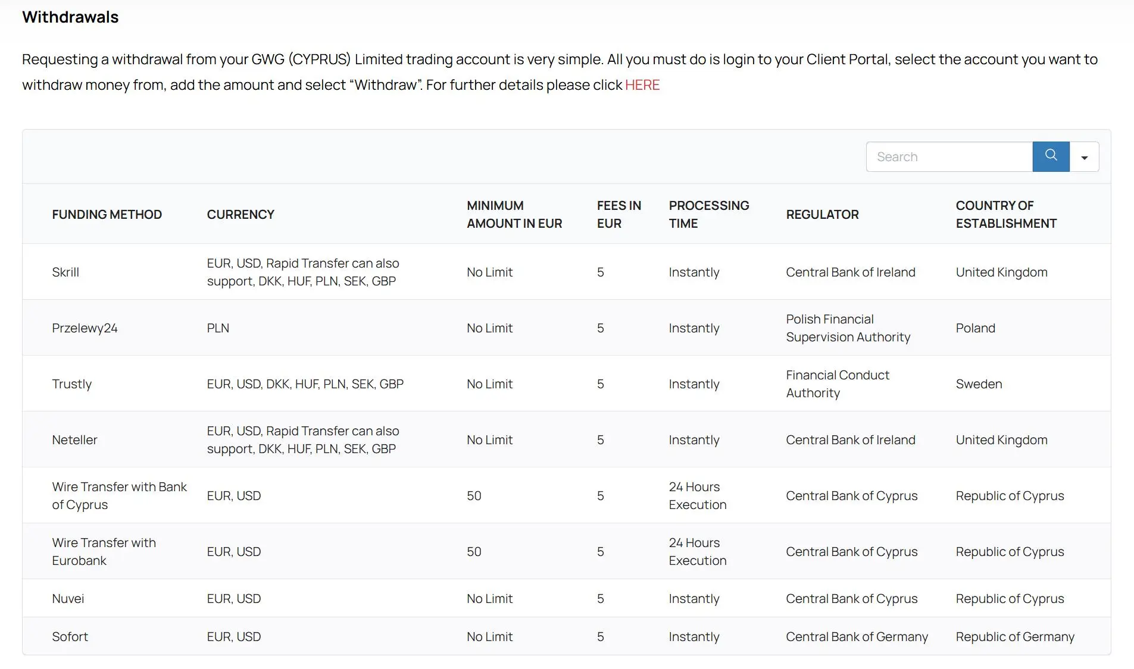Viewport: 1134px width, 669px height.
Task: Select the COUNTRY OF ESTABLISHMENT header
Action: (x=1006, y=214)
